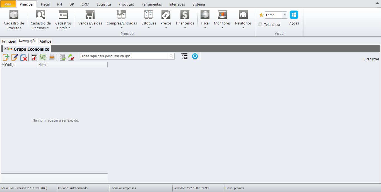
Task: Close the Grupo Econômico panel
Action: tap(6, 49)
